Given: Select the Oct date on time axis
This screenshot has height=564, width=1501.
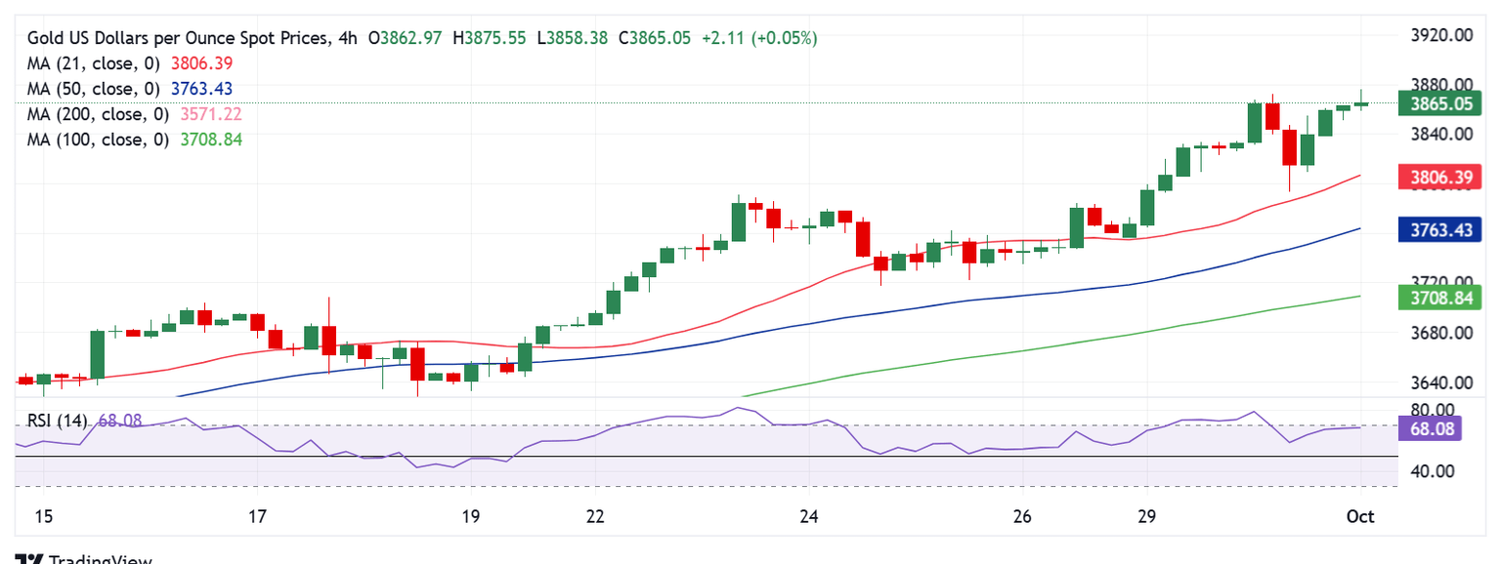Looking at the screenshot, I should pos(1360,516).
